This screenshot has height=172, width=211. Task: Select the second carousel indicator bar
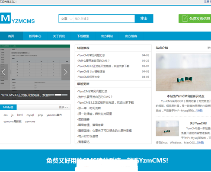[58, 95]
